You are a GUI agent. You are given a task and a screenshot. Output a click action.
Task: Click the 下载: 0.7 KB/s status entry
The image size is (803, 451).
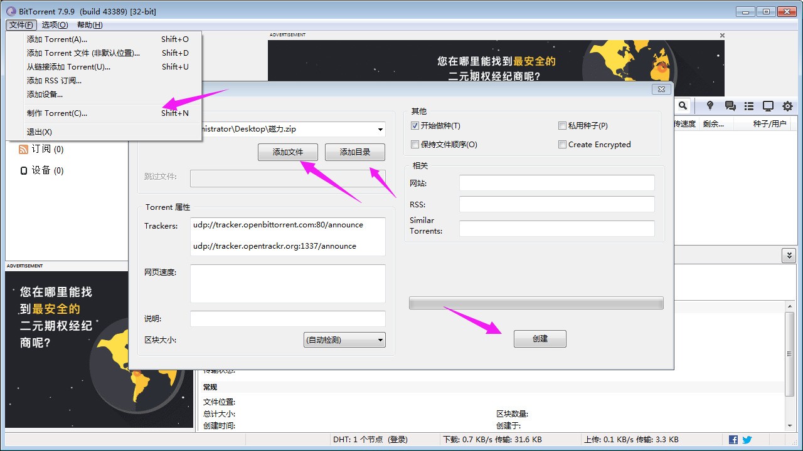coord(492,440)
